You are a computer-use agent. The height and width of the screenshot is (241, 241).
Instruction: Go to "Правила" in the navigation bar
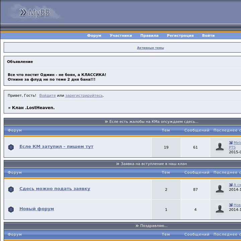[149, 35]
